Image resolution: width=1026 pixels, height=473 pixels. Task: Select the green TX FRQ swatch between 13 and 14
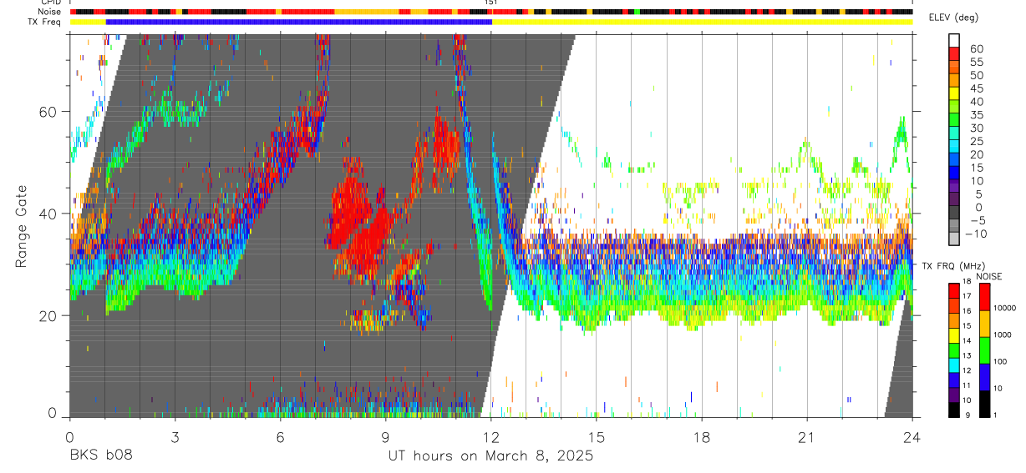(954, 350)
